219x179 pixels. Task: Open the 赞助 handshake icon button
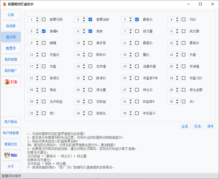pyautogui.click(x=11, y=155)
